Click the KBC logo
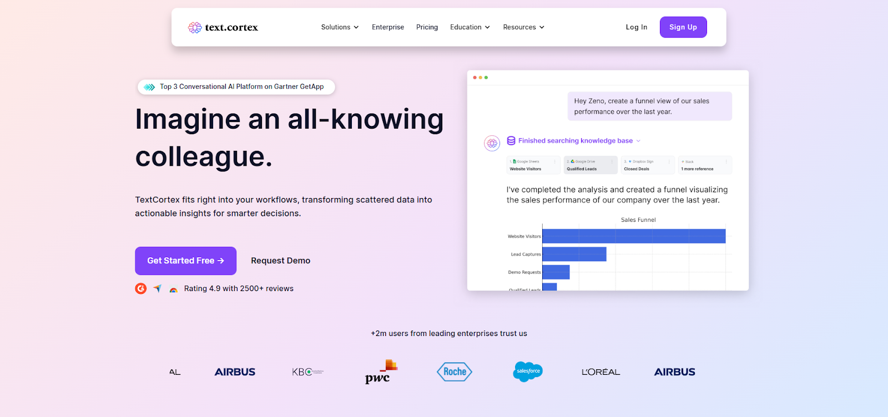Screen dimensions: 888x417 point(308,372)
